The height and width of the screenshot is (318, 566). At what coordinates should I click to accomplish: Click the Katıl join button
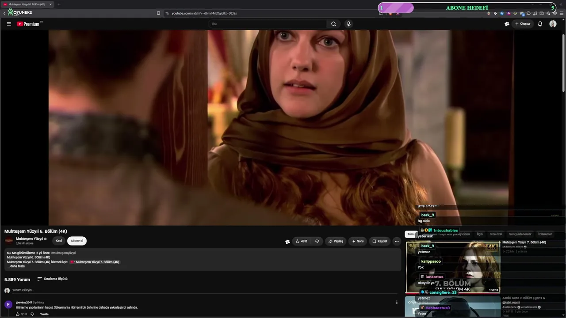pyautogui.click(x=59, y=241)
